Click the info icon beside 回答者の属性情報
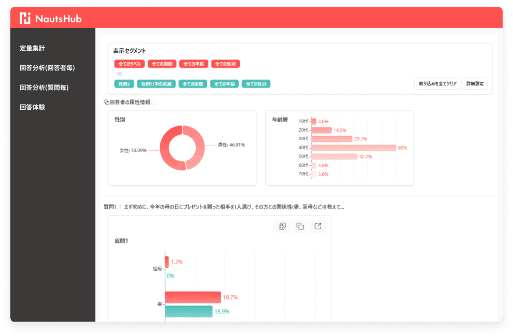The height and width of the screenshot is (336, 513). (154, 103)
